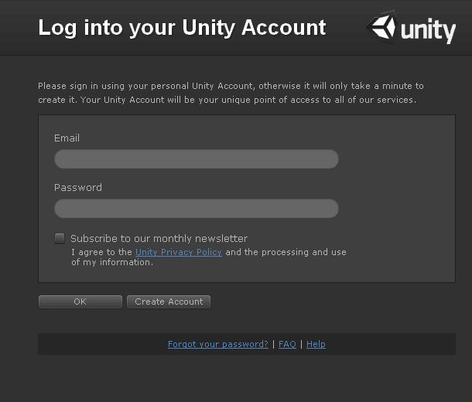Image resolution: width=472 pixels, height=402 pixels.
Task: Click the Email field label
Action: 67,138
